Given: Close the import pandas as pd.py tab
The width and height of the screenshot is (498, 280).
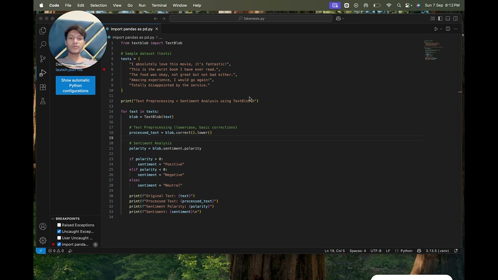Looking at the screenshot, I should (157, 29).
